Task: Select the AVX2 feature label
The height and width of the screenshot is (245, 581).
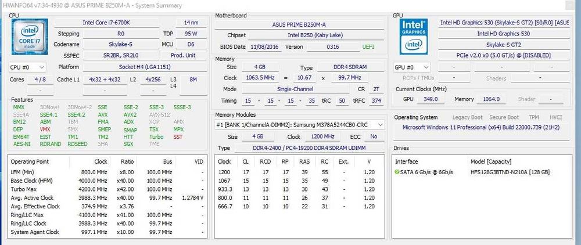Action: 130,115
